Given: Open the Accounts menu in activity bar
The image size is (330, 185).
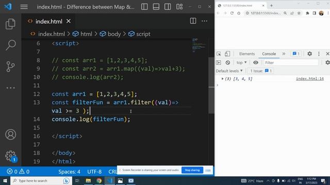Looking at the screenshot, I should [x=10, y=135].
